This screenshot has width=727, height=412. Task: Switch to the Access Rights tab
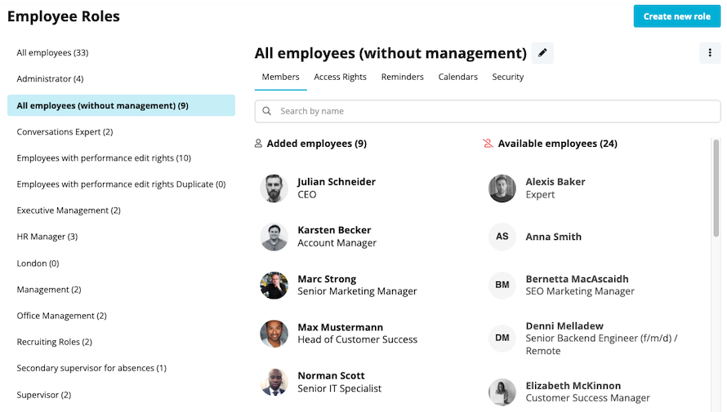tap(340, 77)
